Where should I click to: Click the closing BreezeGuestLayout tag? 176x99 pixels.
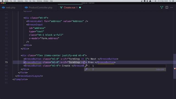tap(29, 76)
